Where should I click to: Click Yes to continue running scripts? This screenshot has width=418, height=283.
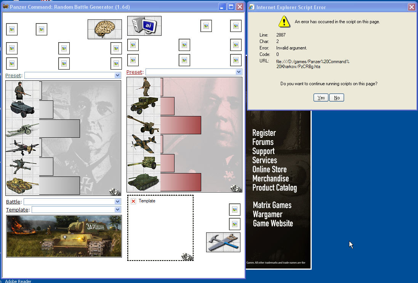(x=321, y=98)
